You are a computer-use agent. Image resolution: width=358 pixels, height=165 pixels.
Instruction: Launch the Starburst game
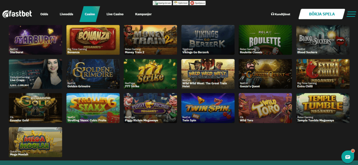click(x=35, y=40)
